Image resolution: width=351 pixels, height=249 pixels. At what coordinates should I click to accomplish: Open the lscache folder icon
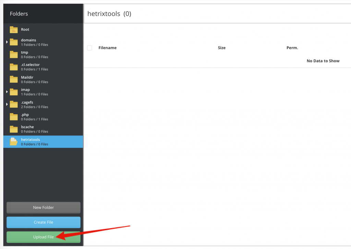pos(14,129)
